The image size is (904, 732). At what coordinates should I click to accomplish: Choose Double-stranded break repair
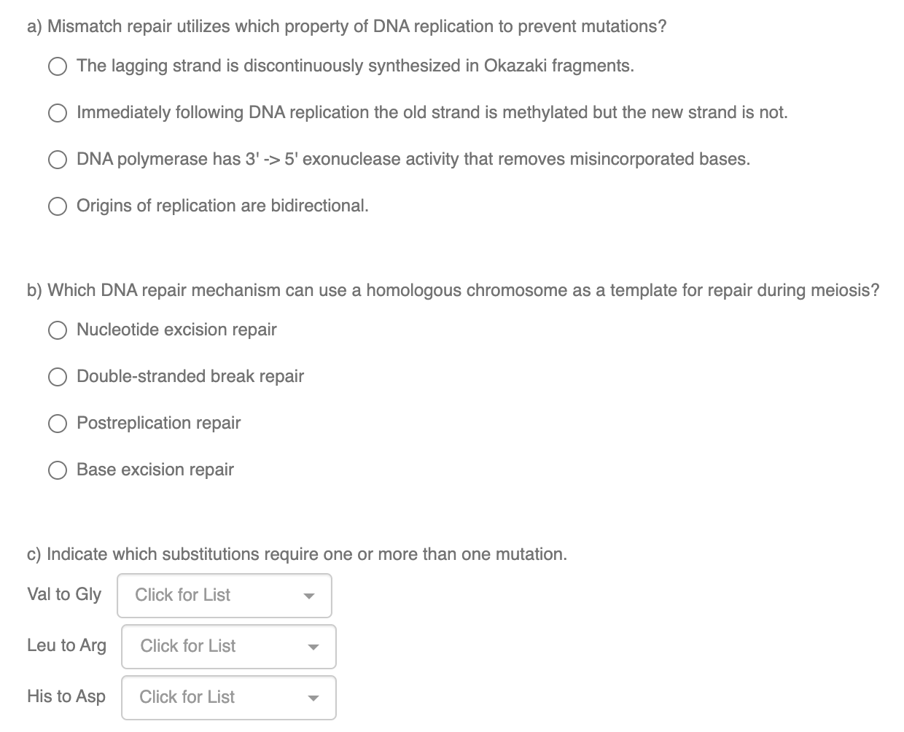[58, 377]
